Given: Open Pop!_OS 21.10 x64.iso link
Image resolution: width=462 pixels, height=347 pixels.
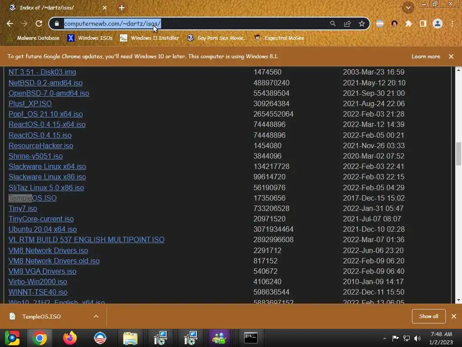Looking at the screenshot, I should point(46,114).
